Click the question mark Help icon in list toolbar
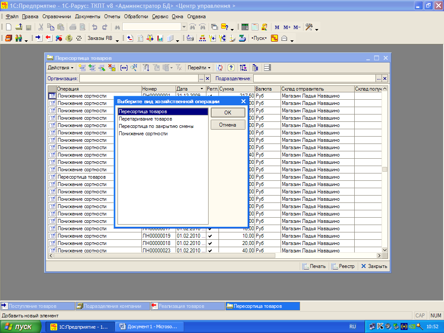This screenshot has width=444, height=333. click(x=231, y=68)
